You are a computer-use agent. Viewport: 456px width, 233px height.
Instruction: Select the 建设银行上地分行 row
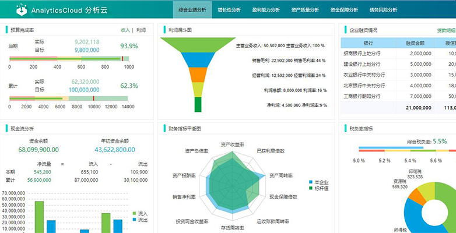click(x=398, y=64)
